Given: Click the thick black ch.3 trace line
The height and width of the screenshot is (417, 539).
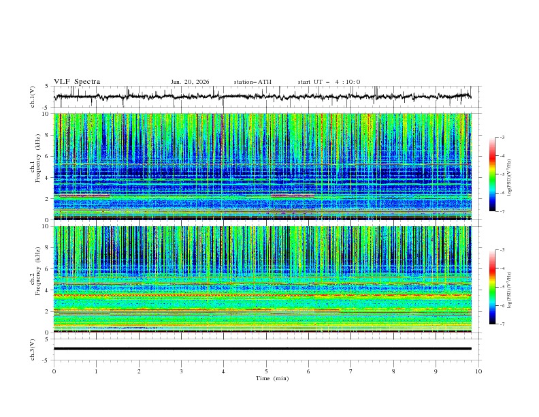Looking at the screenshot, I should point(265,349).
